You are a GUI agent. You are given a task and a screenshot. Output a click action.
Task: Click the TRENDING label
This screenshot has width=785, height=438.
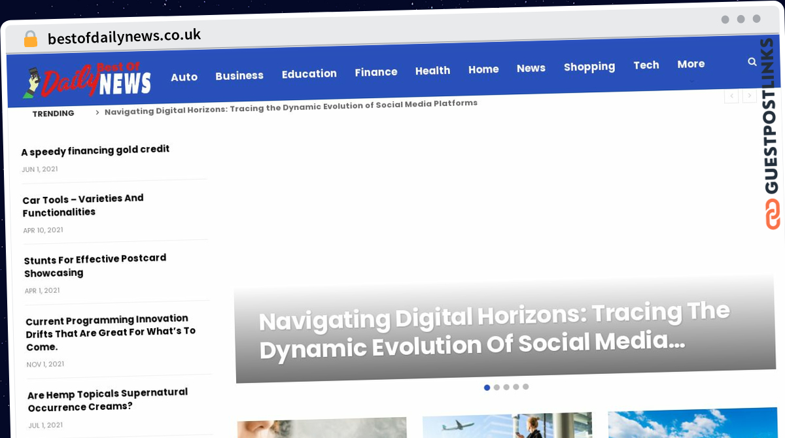click(53, 113)
